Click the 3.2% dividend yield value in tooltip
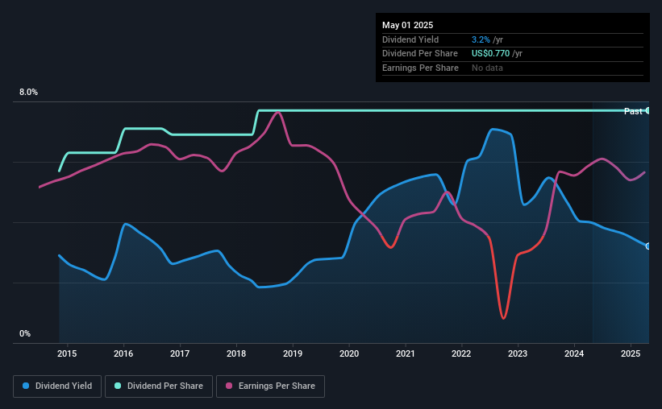 click(481, 39)
